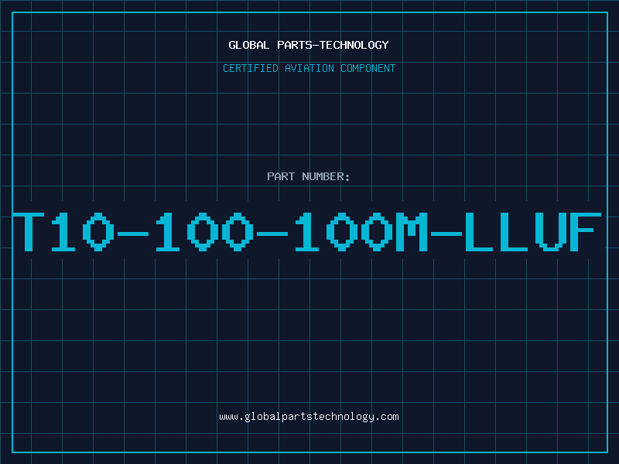This screenshot has width=619, height=464.
Task: Click the part number T10-100-100M-LLUF
Action: 307,231
